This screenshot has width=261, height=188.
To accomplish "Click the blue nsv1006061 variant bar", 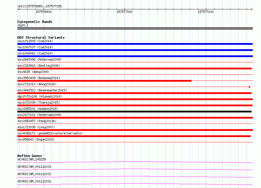I will [x=135, y=56].
